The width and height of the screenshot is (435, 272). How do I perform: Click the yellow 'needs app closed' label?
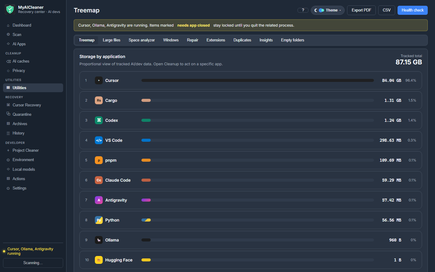[x=193, y=25]
